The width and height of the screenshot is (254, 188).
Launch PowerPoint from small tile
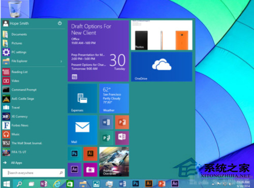click(x=122, y=122)
